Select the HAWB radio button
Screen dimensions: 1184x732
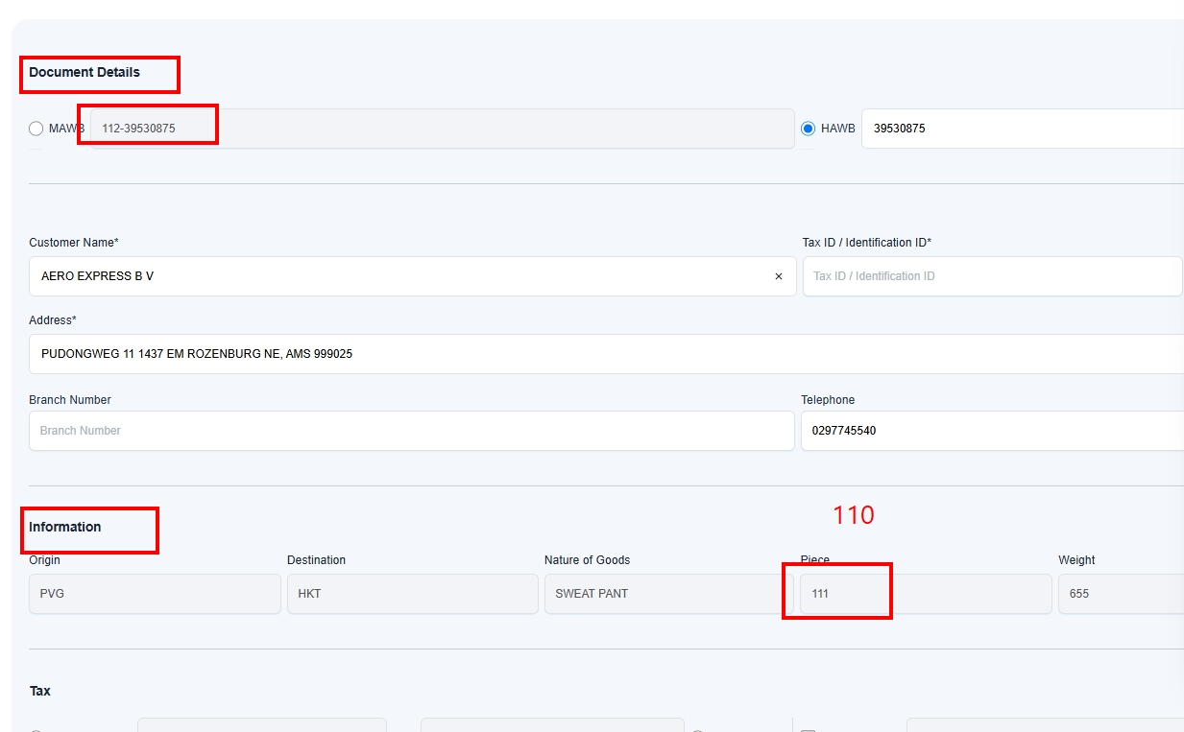[809, 129]
